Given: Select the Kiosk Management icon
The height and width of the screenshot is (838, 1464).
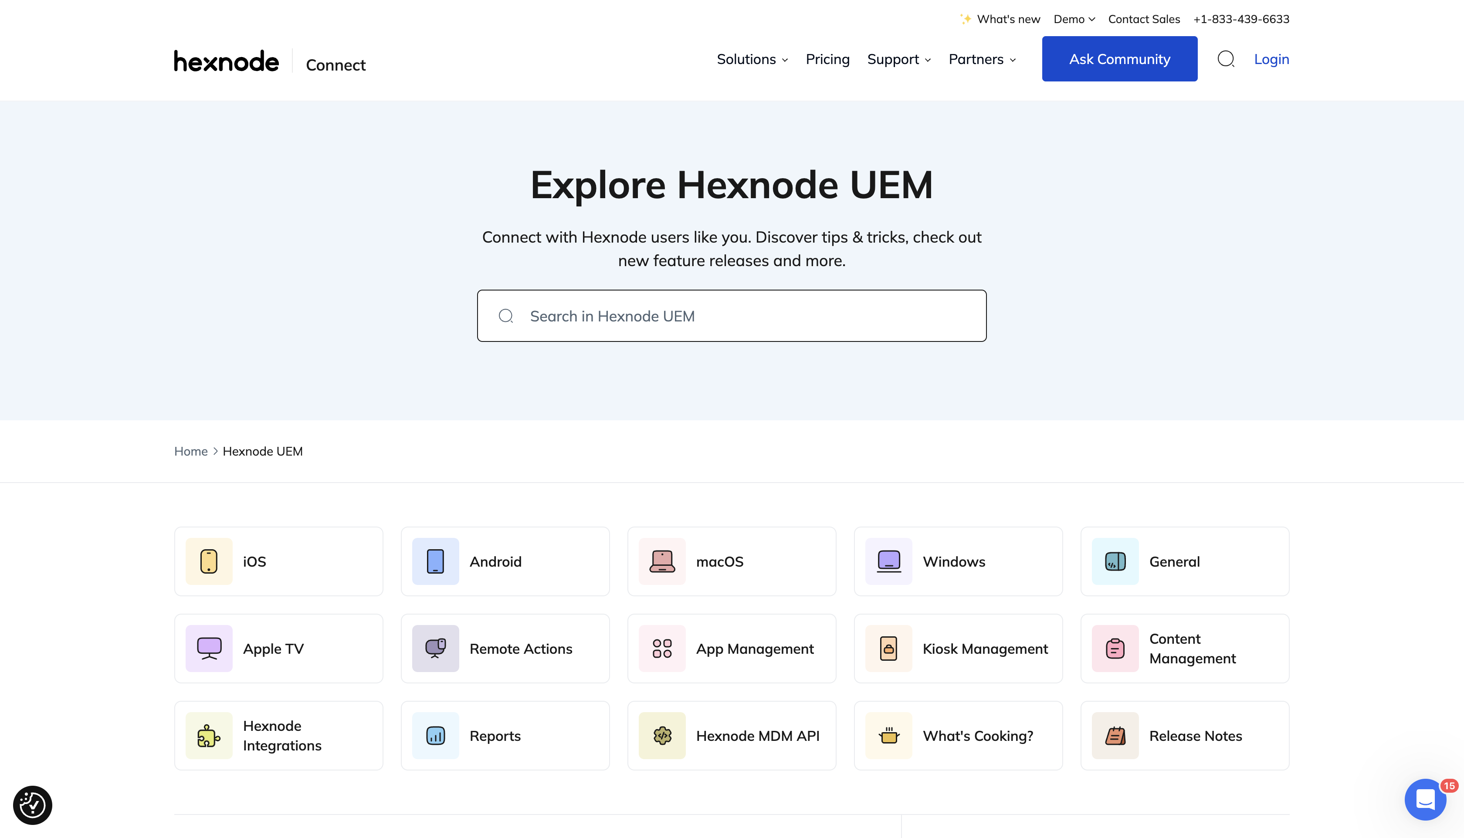Looking at the screenshot, I should click(888, 648).
